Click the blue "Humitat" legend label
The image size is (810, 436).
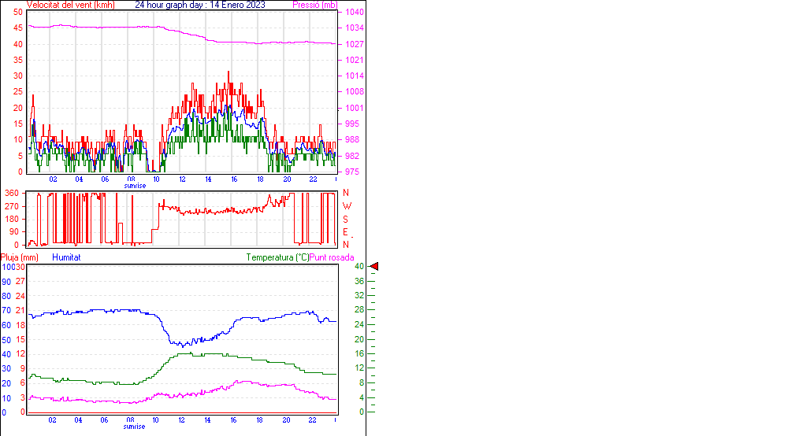tap(66, 257)
